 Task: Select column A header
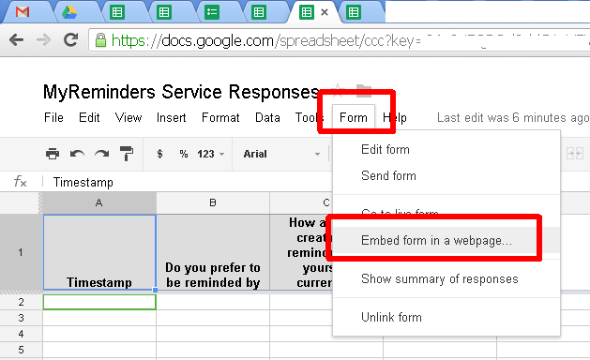[x=99, y=202]
